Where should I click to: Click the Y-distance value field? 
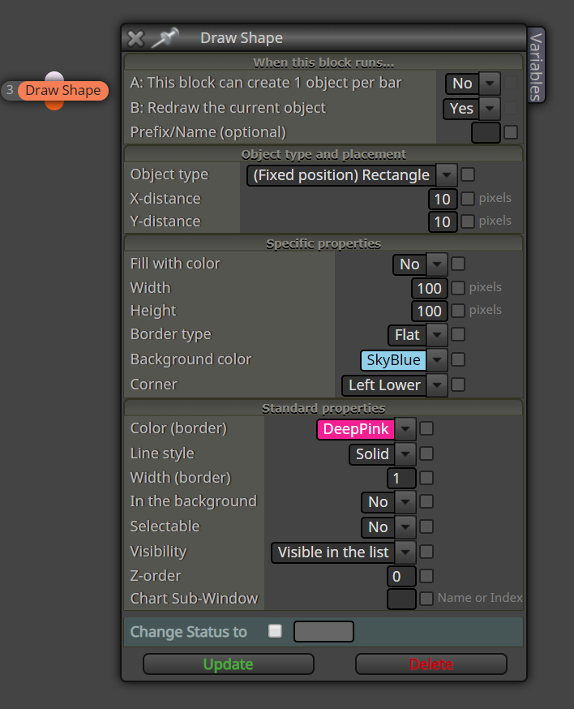(x=443, y=221)
